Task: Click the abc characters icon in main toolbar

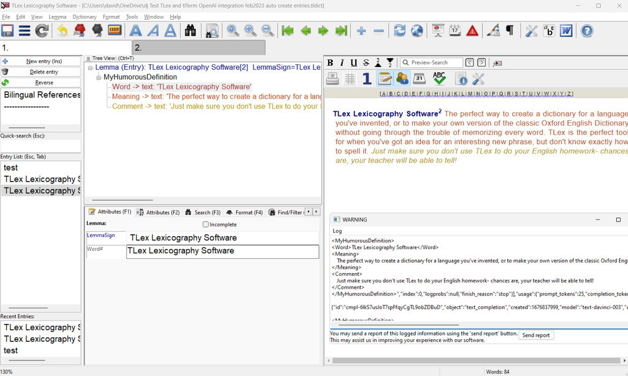Action: tap(549, 31)
